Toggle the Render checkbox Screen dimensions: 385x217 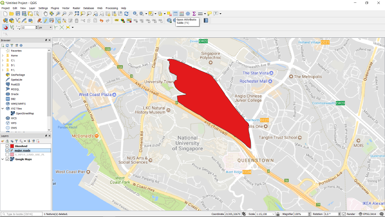pos(344,214)
